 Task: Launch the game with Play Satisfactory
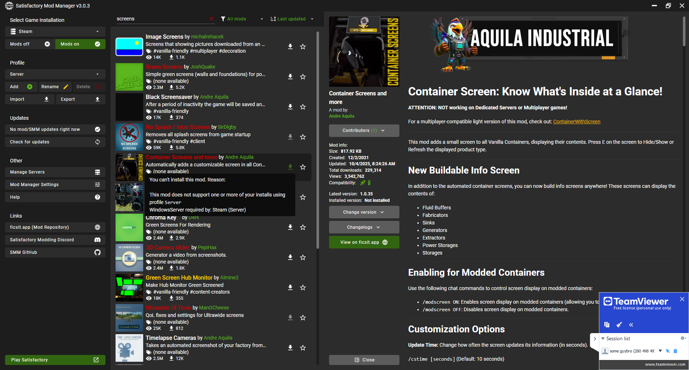point(55,360)
